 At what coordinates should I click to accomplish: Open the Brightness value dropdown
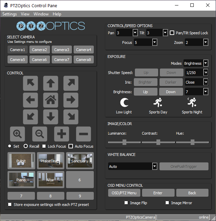(x=206, y=91)
